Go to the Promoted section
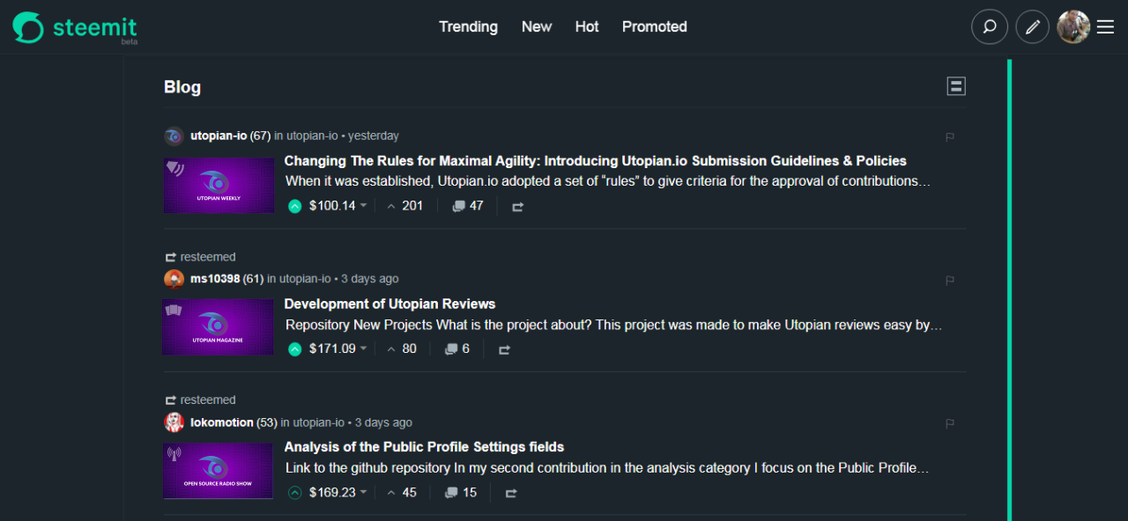The image size is (1128, 521). pos(654,27)
